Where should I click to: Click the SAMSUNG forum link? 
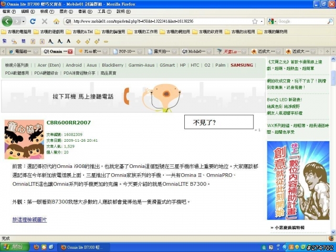point(241,65)
